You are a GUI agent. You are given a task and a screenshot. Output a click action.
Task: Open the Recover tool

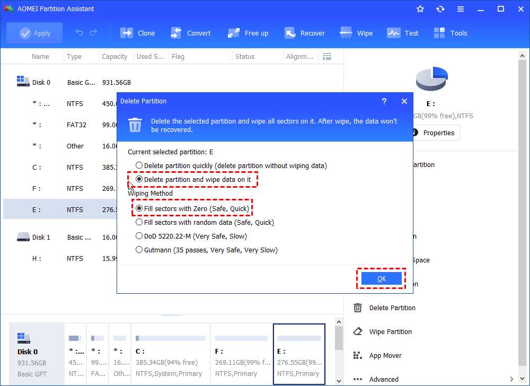(x=305, y=33)
